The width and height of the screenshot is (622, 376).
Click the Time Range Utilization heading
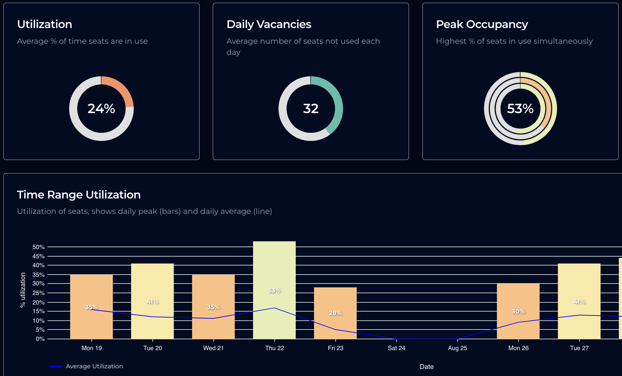pyautogui.click(x=79, y=195)
